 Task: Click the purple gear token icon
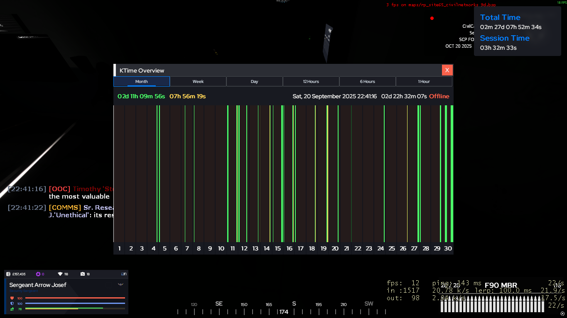click(x=38, y=274)
